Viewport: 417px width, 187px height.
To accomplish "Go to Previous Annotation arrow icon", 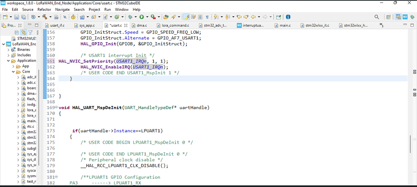I will pyautogui.click(x=227, y=17).
